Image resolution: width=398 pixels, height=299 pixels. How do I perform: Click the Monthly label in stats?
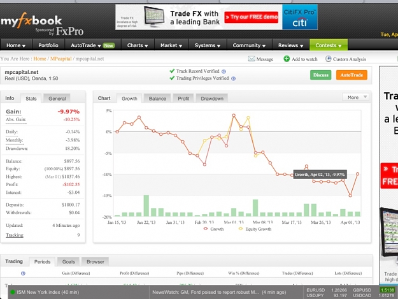(x=15, y=140)
